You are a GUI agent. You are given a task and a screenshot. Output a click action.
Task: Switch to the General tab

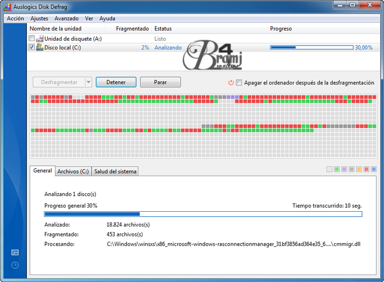click(x=43, y=171)
